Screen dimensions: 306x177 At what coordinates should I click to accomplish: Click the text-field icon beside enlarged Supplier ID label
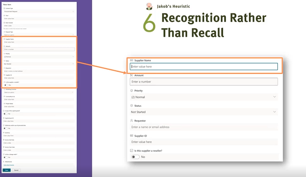[131, 136]
